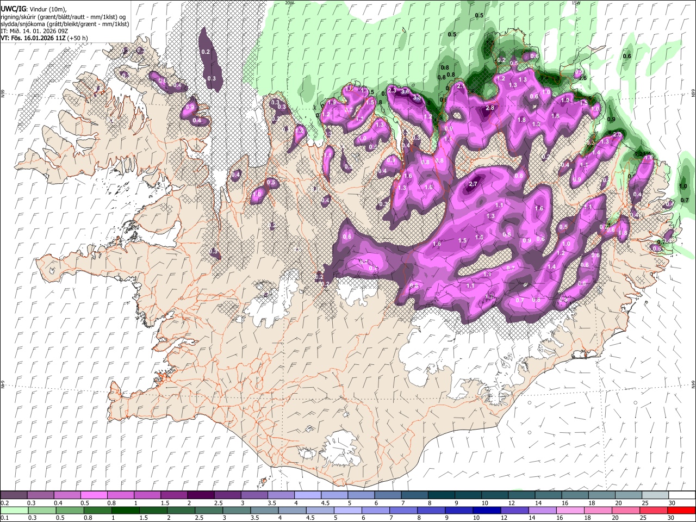
Task: Click the '15W' longitude label
Action: click(x=576, y=3)
